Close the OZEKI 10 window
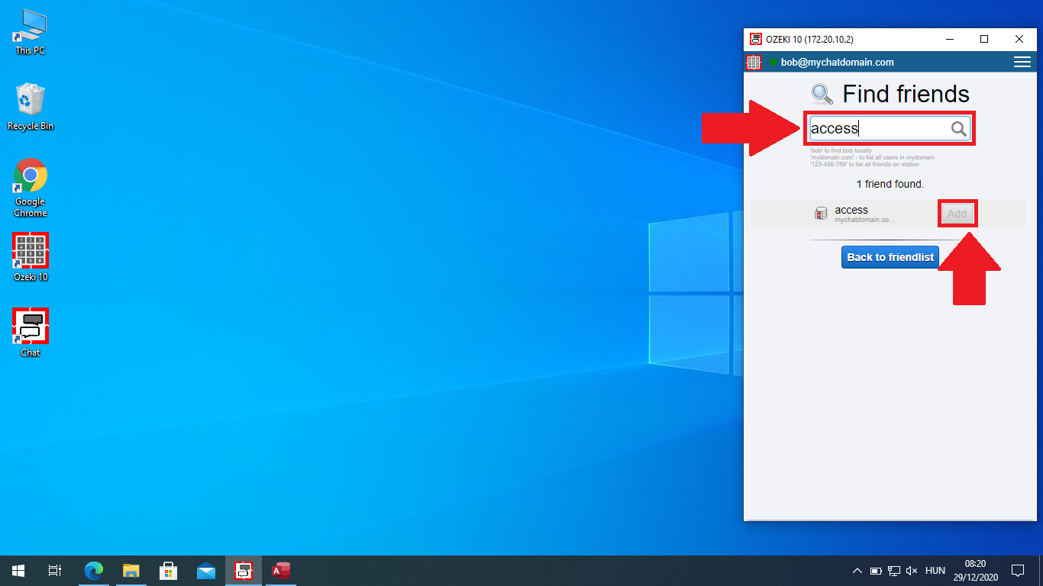 (x=1019, y=39)
